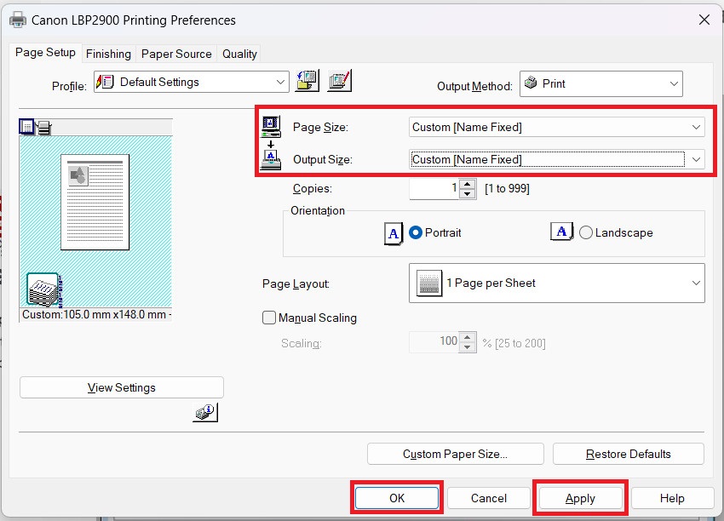Switch to the Finishing tab
The height and width of the screenshot is (521, 724).
(x=108, y=54)
